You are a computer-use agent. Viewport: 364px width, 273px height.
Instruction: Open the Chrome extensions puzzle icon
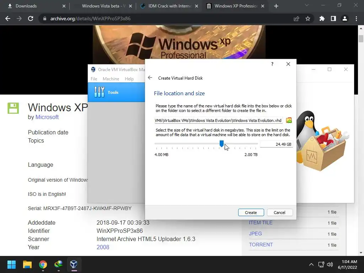pyautogui.click(x=322, y=18)
